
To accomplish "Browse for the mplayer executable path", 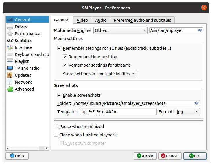I will click(200, 30).
